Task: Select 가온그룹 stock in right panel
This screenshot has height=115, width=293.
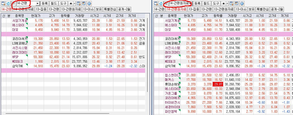Action: point(172,93)
